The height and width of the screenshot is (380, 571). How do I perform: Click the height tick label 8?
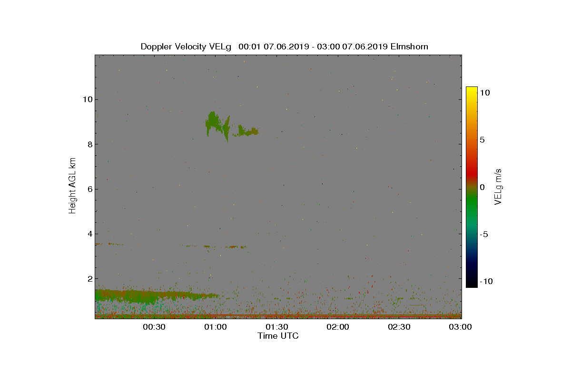click(89, 144)
